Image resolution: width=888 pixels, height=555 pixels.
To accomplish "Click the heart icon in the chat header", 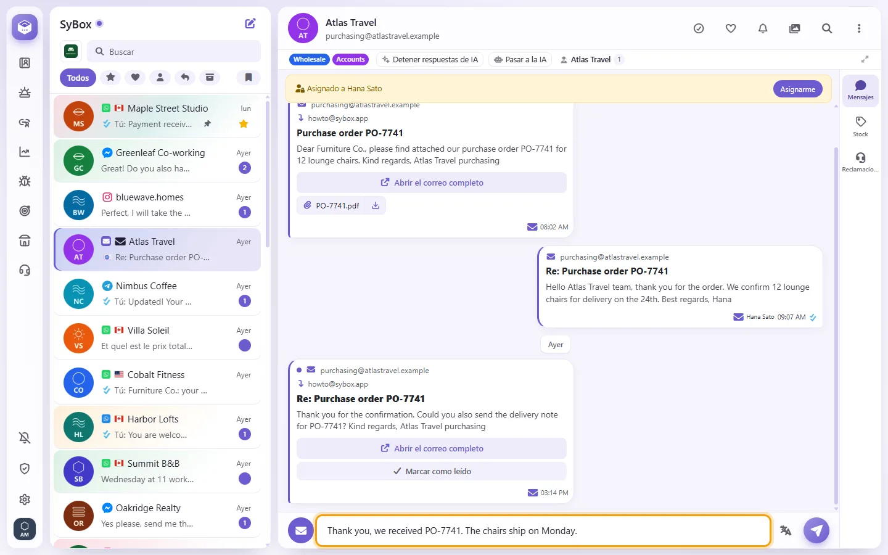I will point(731,28).
